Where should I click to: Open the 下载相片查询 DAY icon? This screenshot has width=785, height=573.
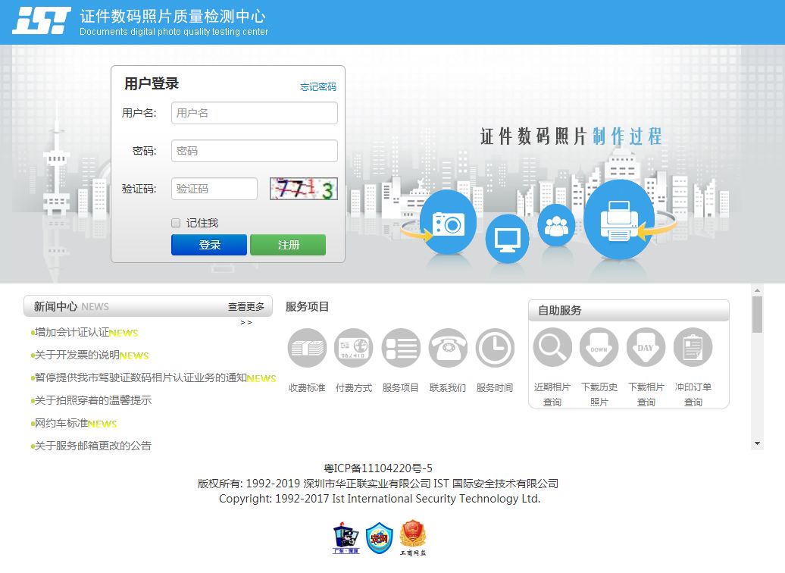(646, 347)
